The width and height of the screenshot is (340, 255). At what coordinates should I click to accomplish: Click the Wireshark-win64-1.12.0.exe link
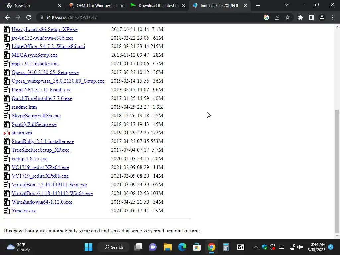42,202
